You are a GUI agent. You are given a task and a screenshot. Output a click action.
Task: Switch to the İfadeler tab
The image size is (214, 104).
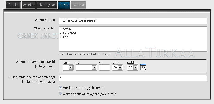(x=13, y=5)
